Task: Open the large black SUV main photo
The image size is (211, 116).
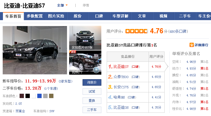Action: (x=35, y=50)
